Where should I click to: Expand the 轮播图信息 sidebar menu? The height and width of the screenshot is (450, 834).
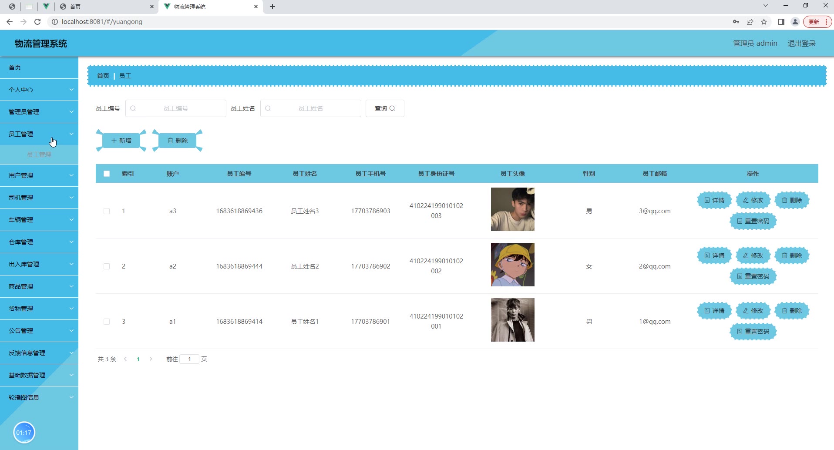(x=39, y=397)
